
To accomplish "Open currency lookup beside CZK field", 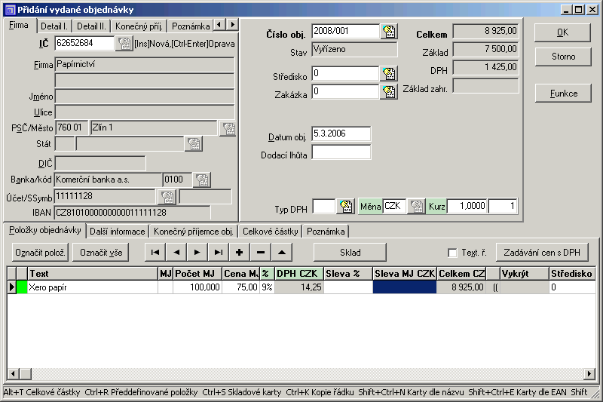I will (x=417, y=206).
